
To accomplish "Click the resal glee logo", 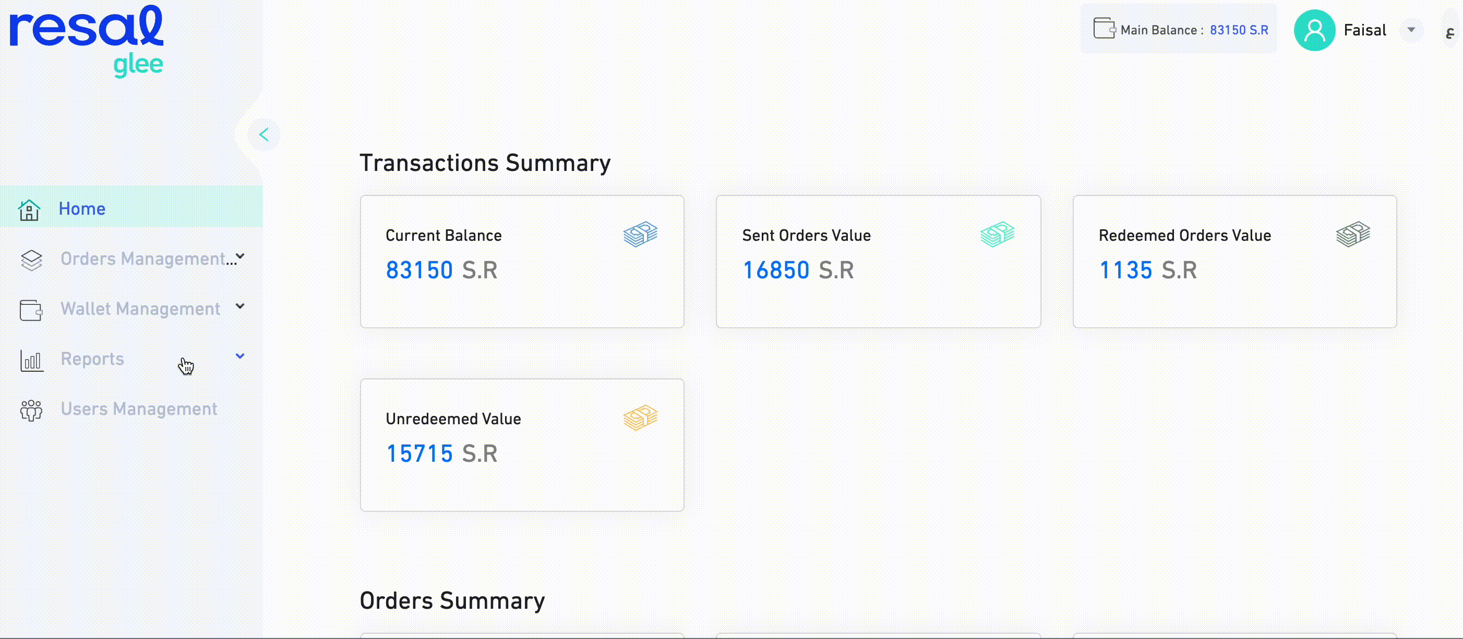I will pyautogui.click(x=86, y=41).
